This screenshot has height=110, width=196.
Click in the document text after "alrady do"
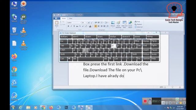[124, 76]
